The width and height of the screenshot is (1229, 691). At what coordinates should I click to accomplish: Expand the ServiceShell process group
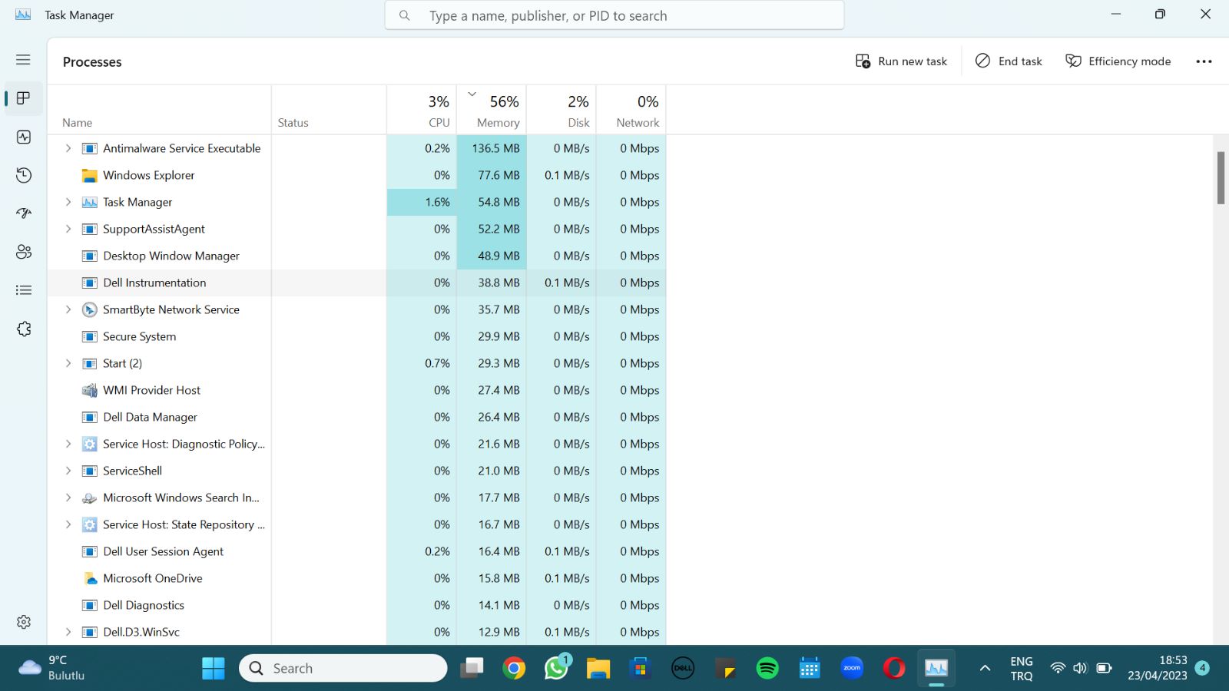tap(68, 471)
